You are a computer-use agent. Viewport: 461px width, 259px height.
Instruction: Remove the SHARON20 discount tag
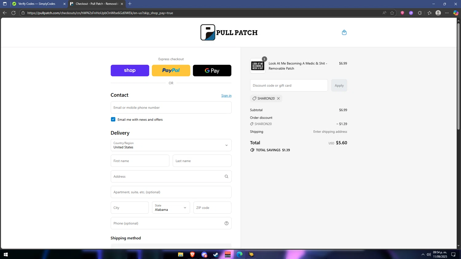pyautogui.click(x=278, y=98)
